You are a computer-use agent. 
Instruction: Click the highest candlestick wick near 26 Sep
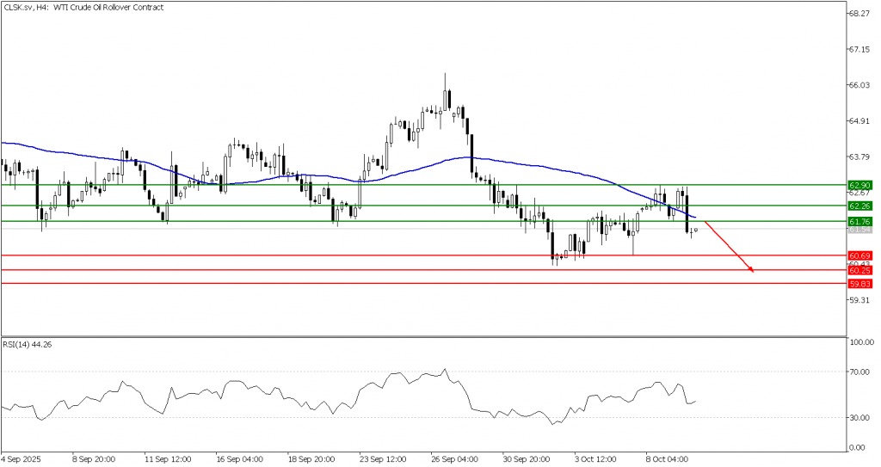pyautogui.click(x=446, y=76)
